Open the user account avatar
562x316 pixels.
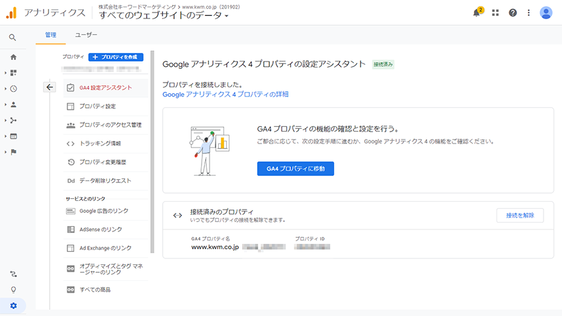546,13
